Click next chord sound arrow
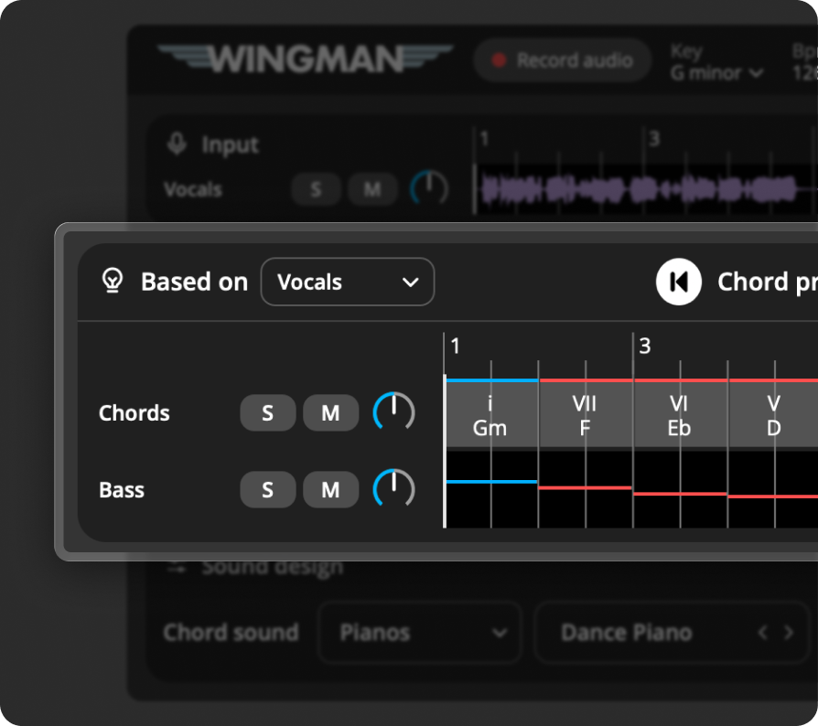The height and width of the screenshot is (726, 818). point(788,633)
